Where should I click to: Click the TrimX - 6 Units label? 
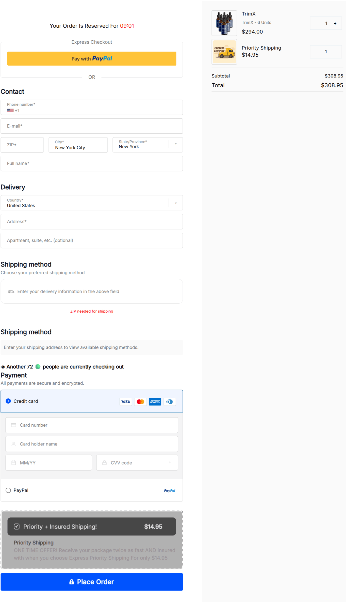(256, 22)
